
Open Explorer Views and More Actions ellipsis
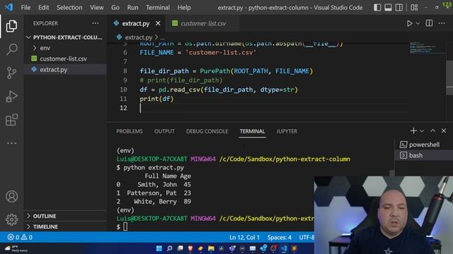coord(96,23)
